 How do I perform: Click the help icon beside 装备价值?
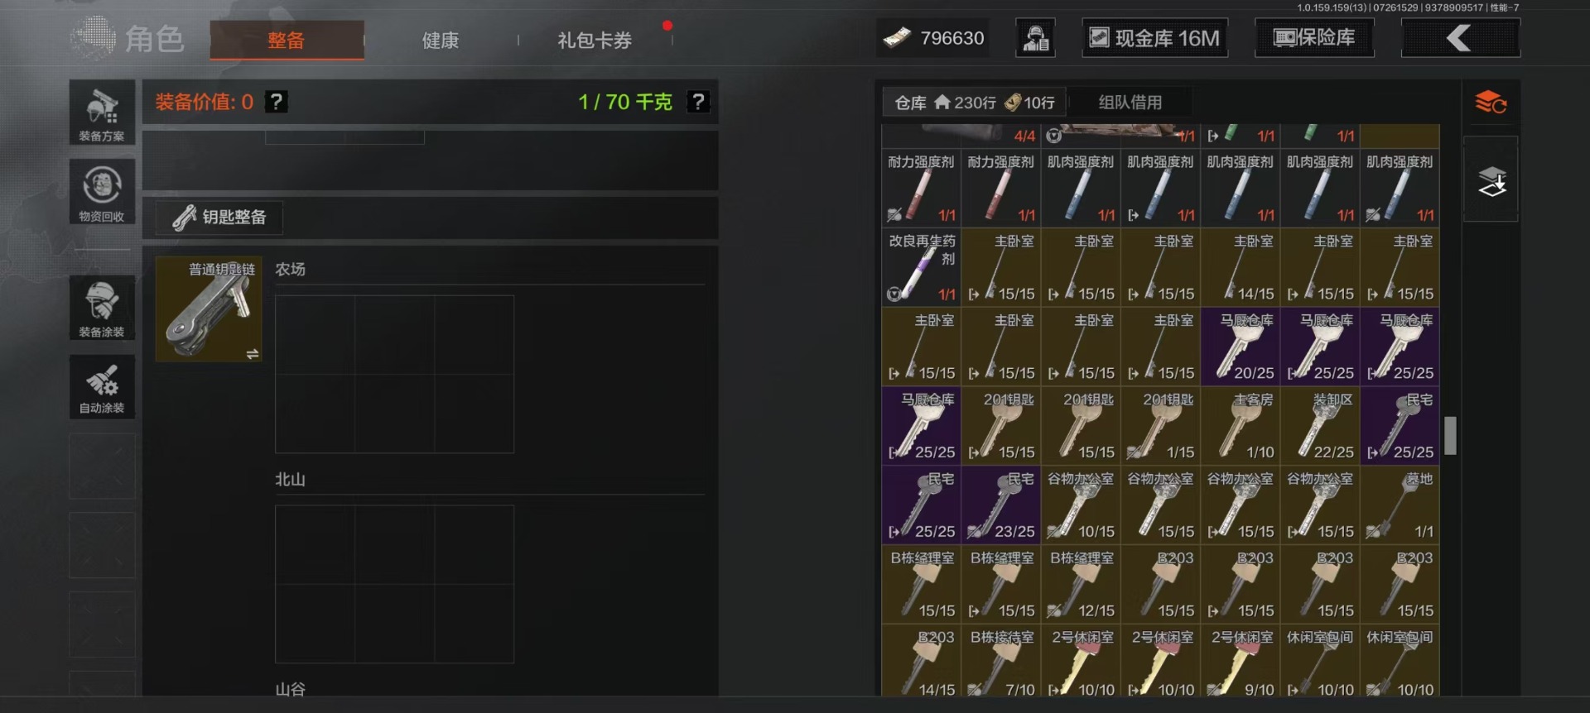(276, 102)
